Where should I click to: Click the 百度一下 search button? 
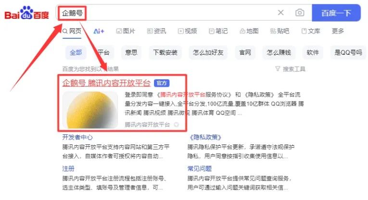pos(336,13)
